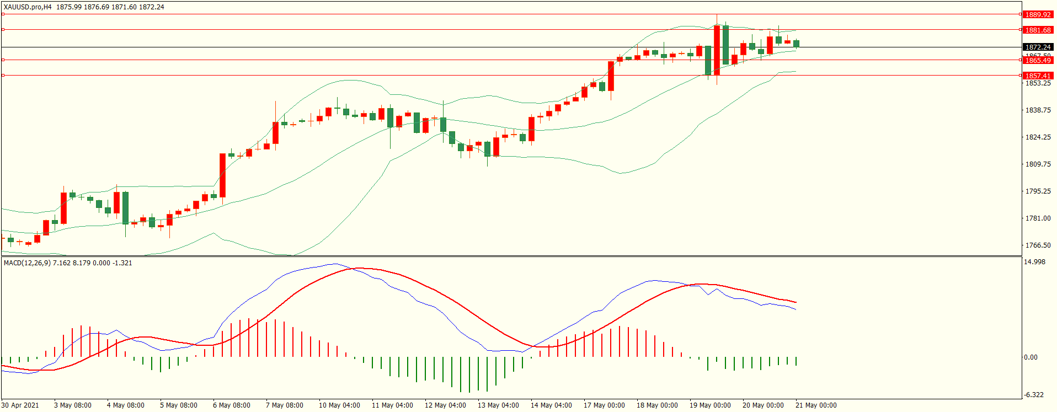Click the 1824.25 price axis value
The width and height of the screenshot is (1057, 412).
tap(1038, 137)
